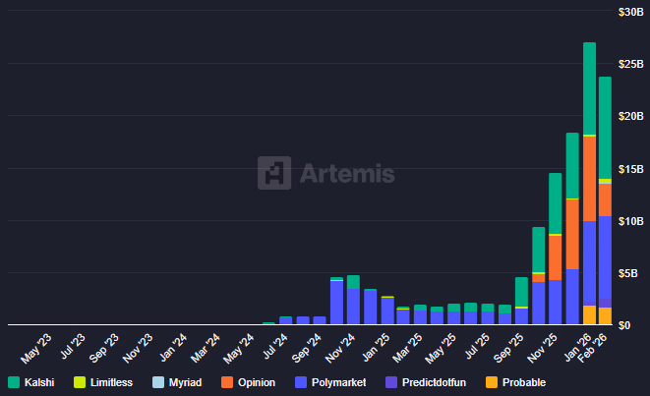This screenshot has width=650, height=396.
Task: Click the Sep '23 x-axis label
Action: tap(104, 349)
